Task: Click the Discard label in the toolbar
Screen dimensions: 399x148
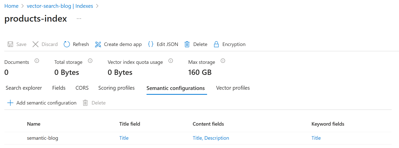Action: click(50, 44)
